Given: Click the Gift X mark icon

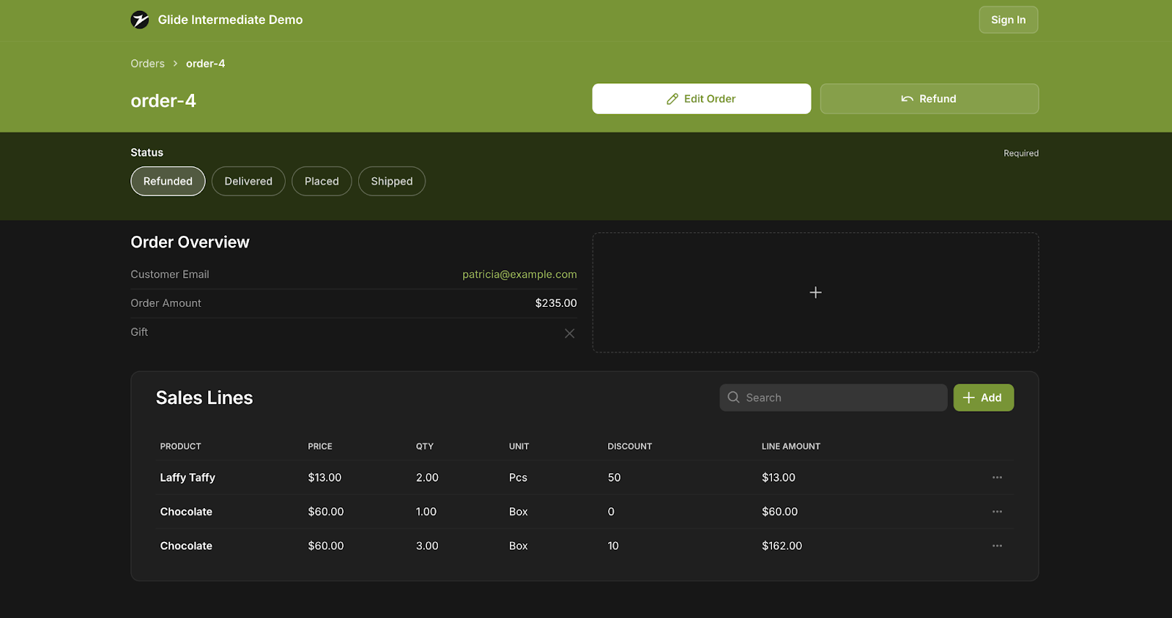Looking at the screenshot, I should tap(569, 333).
